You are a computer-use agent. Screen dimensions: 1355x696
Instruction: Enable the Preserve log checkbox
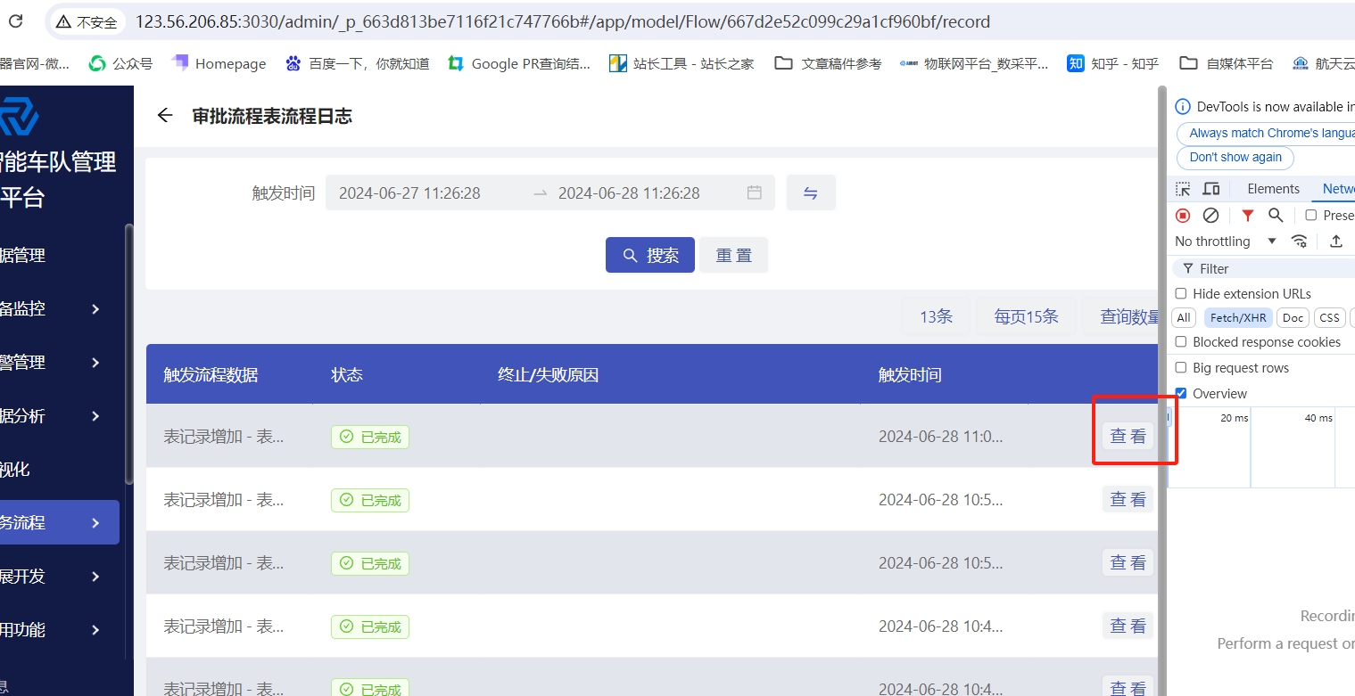coord(1310,215)
